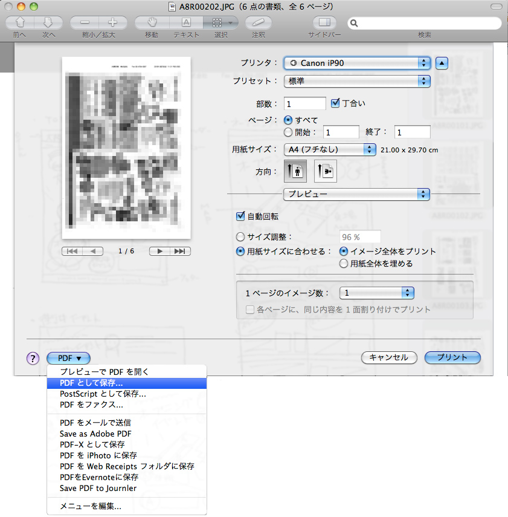The image size is (508, 517).
Task: Toggle the 丁合い collate checkbox
Action: tap(336, 103)
